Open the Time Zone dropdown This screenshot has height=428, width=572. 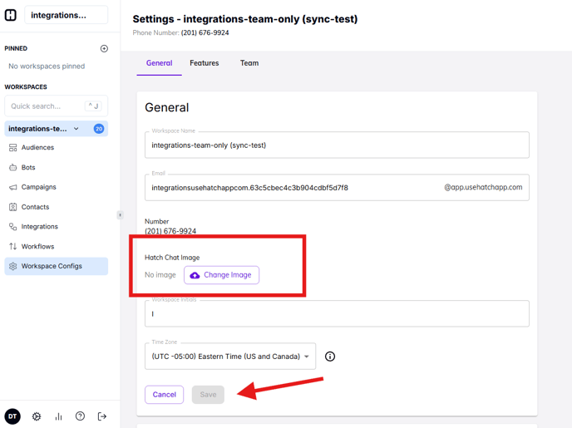[x=230, y=357]
